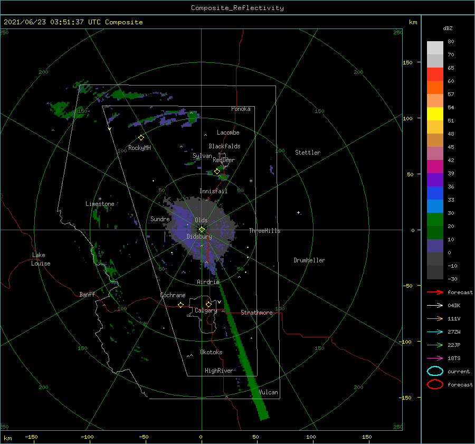The image size is (475, 444).
Task: Click the light blue swatch above 30 dBZ
Action: pyautogui.click(x=435, y=206)
